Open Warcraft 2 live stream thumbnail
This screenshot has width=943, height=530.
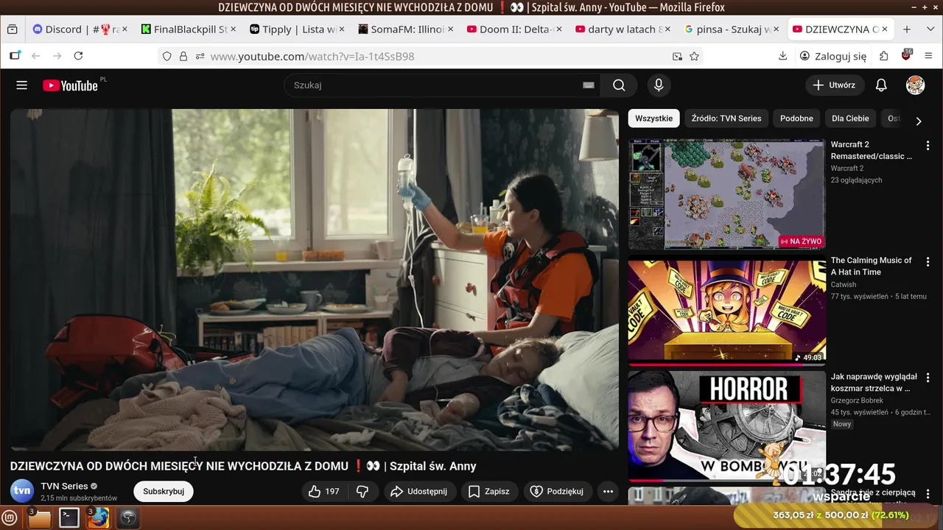[726, 195]
